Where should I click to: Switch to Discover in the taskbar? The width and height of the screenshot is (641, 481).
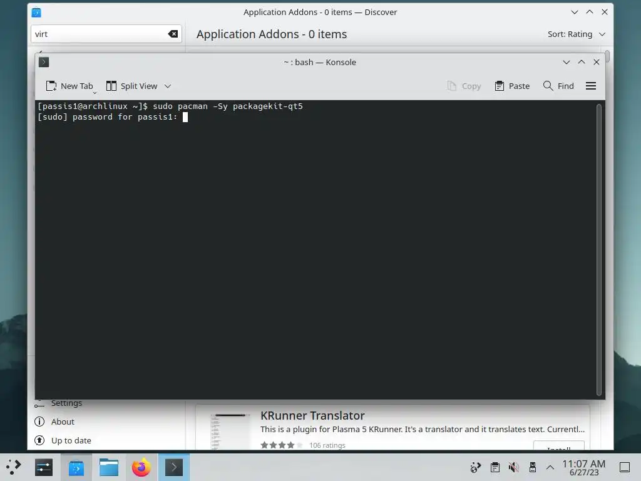point(76,467)
